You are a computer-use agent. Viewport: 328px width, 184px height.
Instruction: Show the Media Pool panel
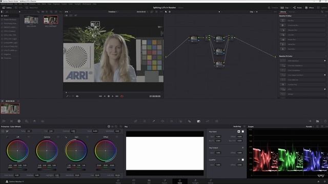point(32,8)
